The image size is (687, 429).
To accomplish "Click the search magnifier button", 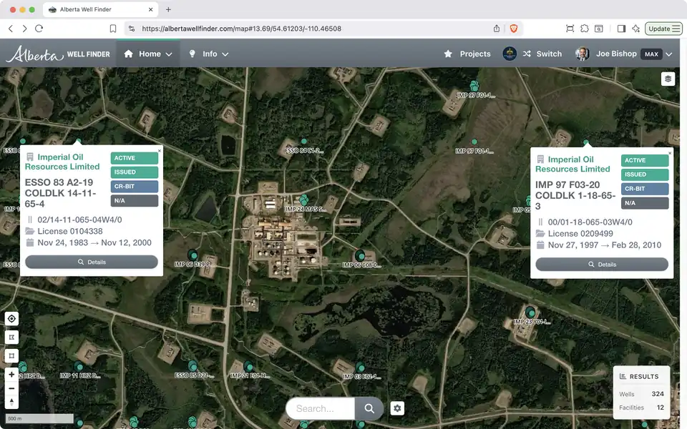I will pos(369,408).
